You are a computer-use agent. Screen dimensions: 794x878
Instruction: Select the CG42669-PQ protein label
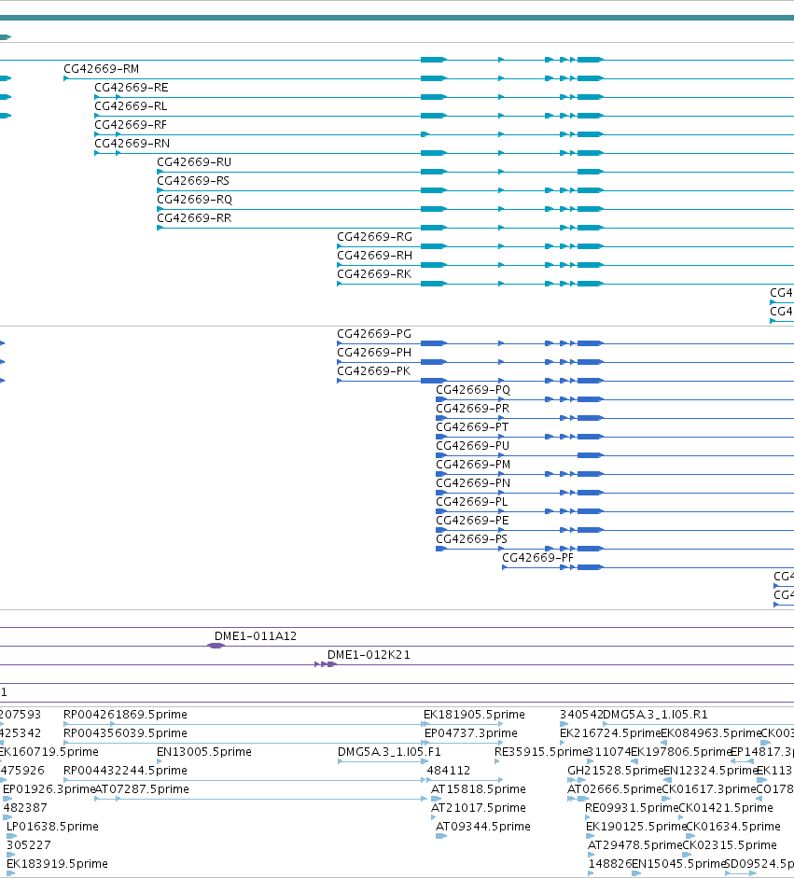(x=473, y=390)
